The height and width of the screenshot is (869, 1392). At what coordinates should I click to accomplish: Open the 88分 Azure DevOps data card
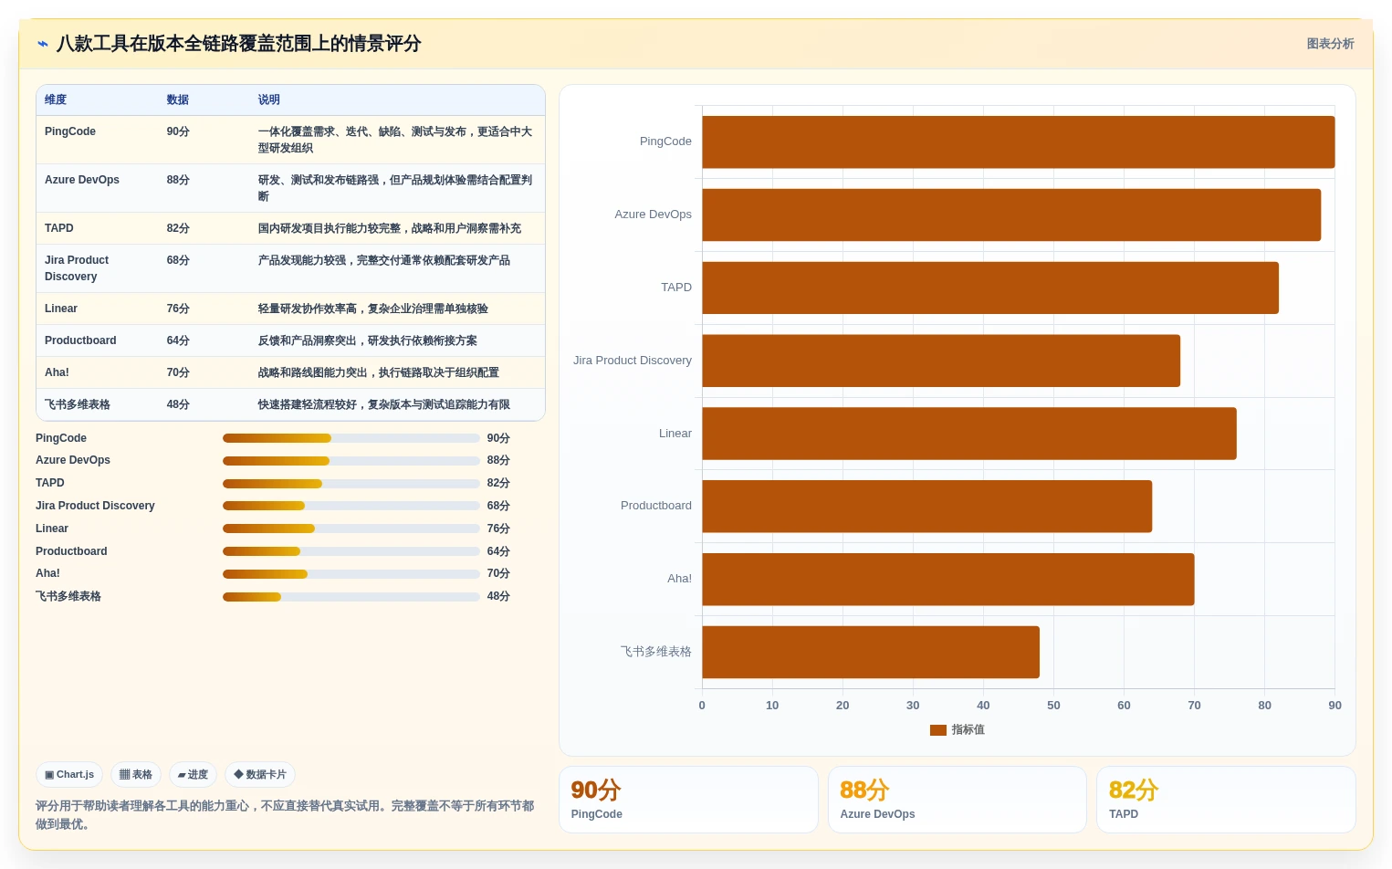[957, 800]
